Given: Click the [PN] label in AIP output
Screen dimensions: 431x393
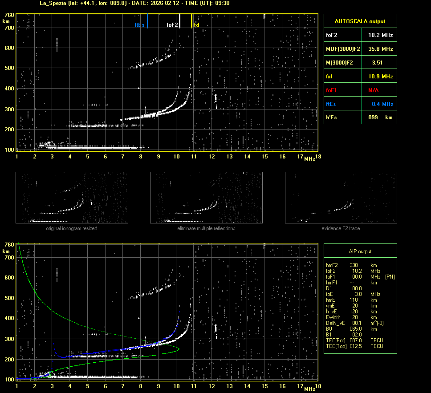Looking at the screenshot, I should (390, 277).
